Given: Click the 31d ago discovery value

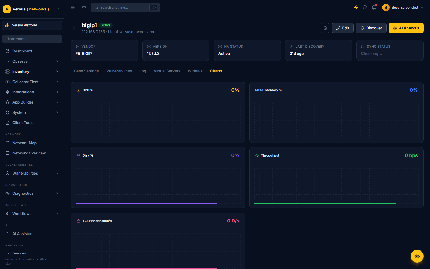Looking at the screenshot, I should pyautogui.click(x=297, y=54).
